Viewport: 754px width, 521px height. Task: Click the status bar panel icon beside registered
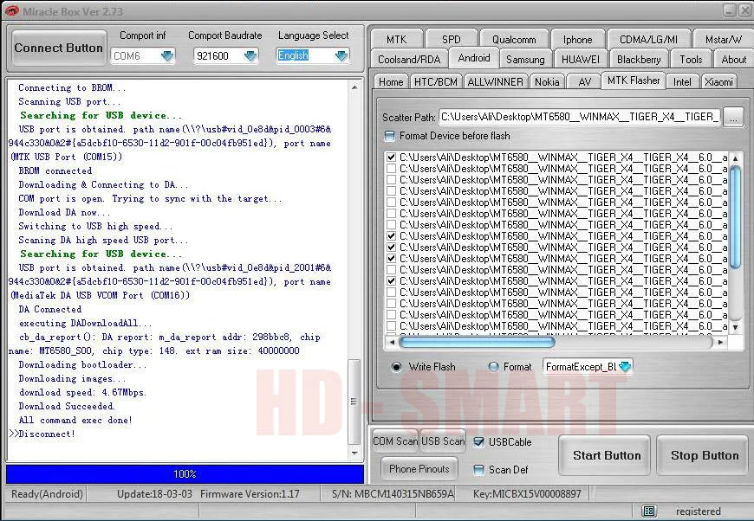point(648,511)
